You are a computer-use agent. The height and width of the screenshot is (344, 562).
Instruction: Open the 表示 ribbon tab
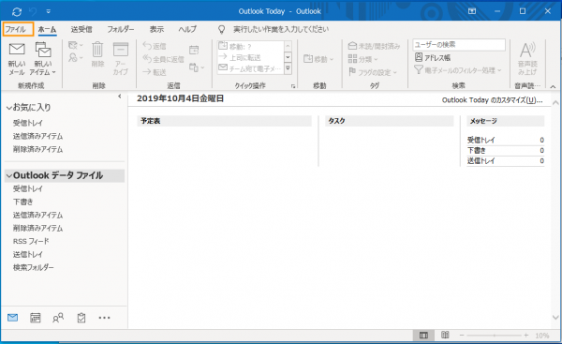pos(156,29)
